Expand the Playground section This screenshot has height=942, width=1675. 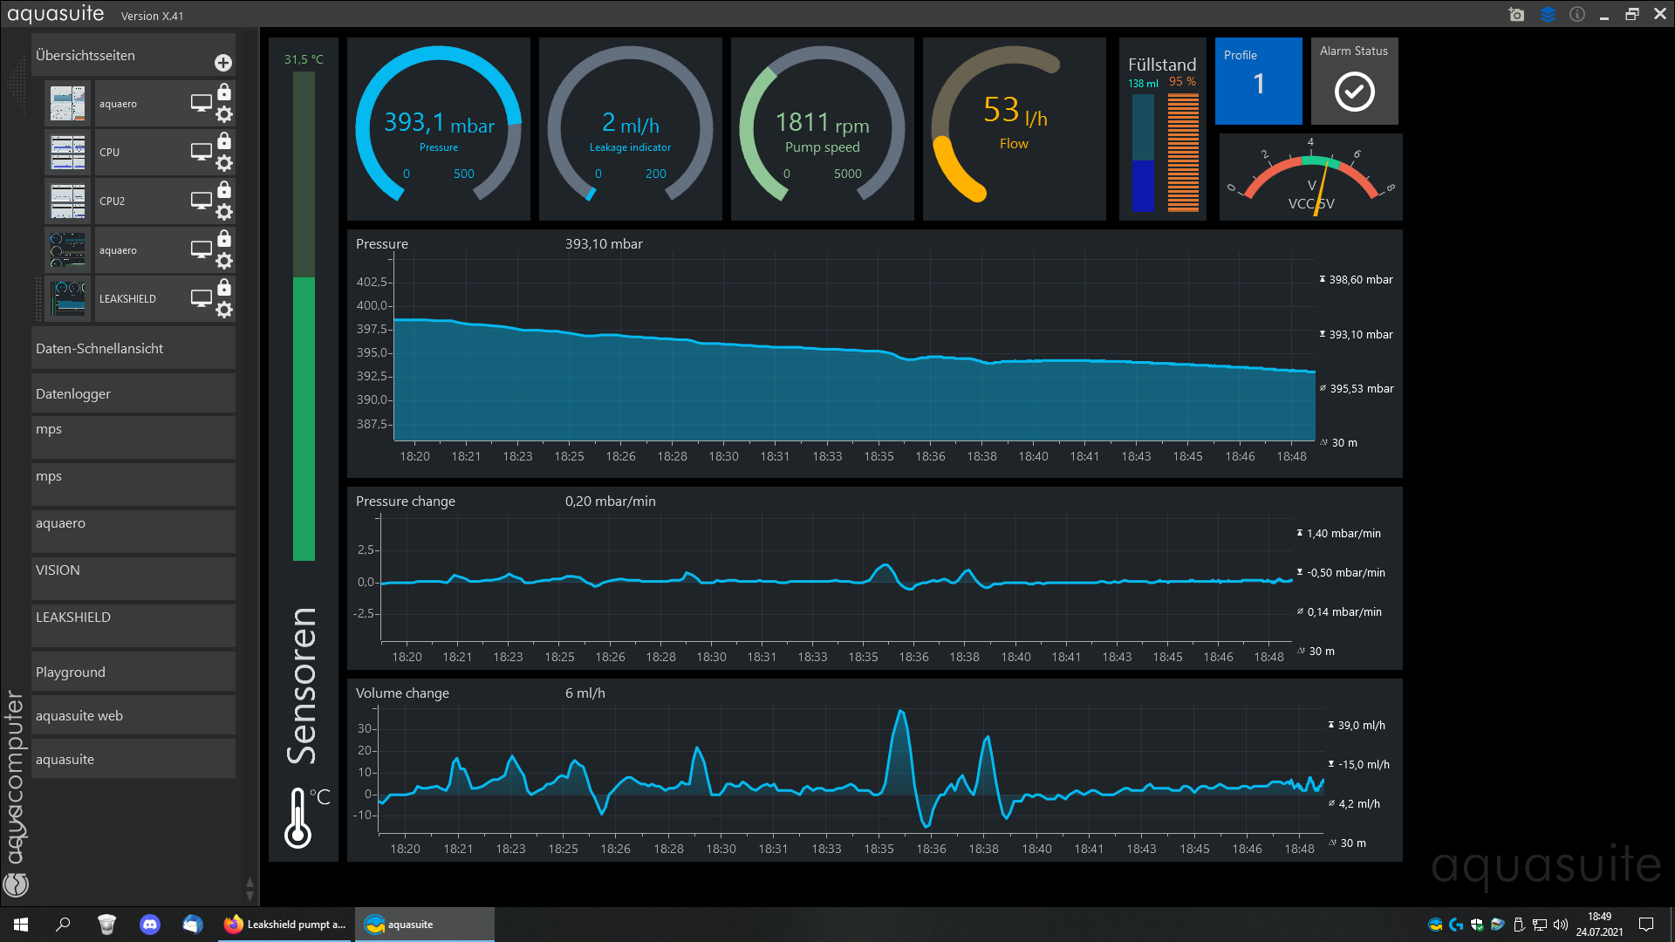(133, 672)
